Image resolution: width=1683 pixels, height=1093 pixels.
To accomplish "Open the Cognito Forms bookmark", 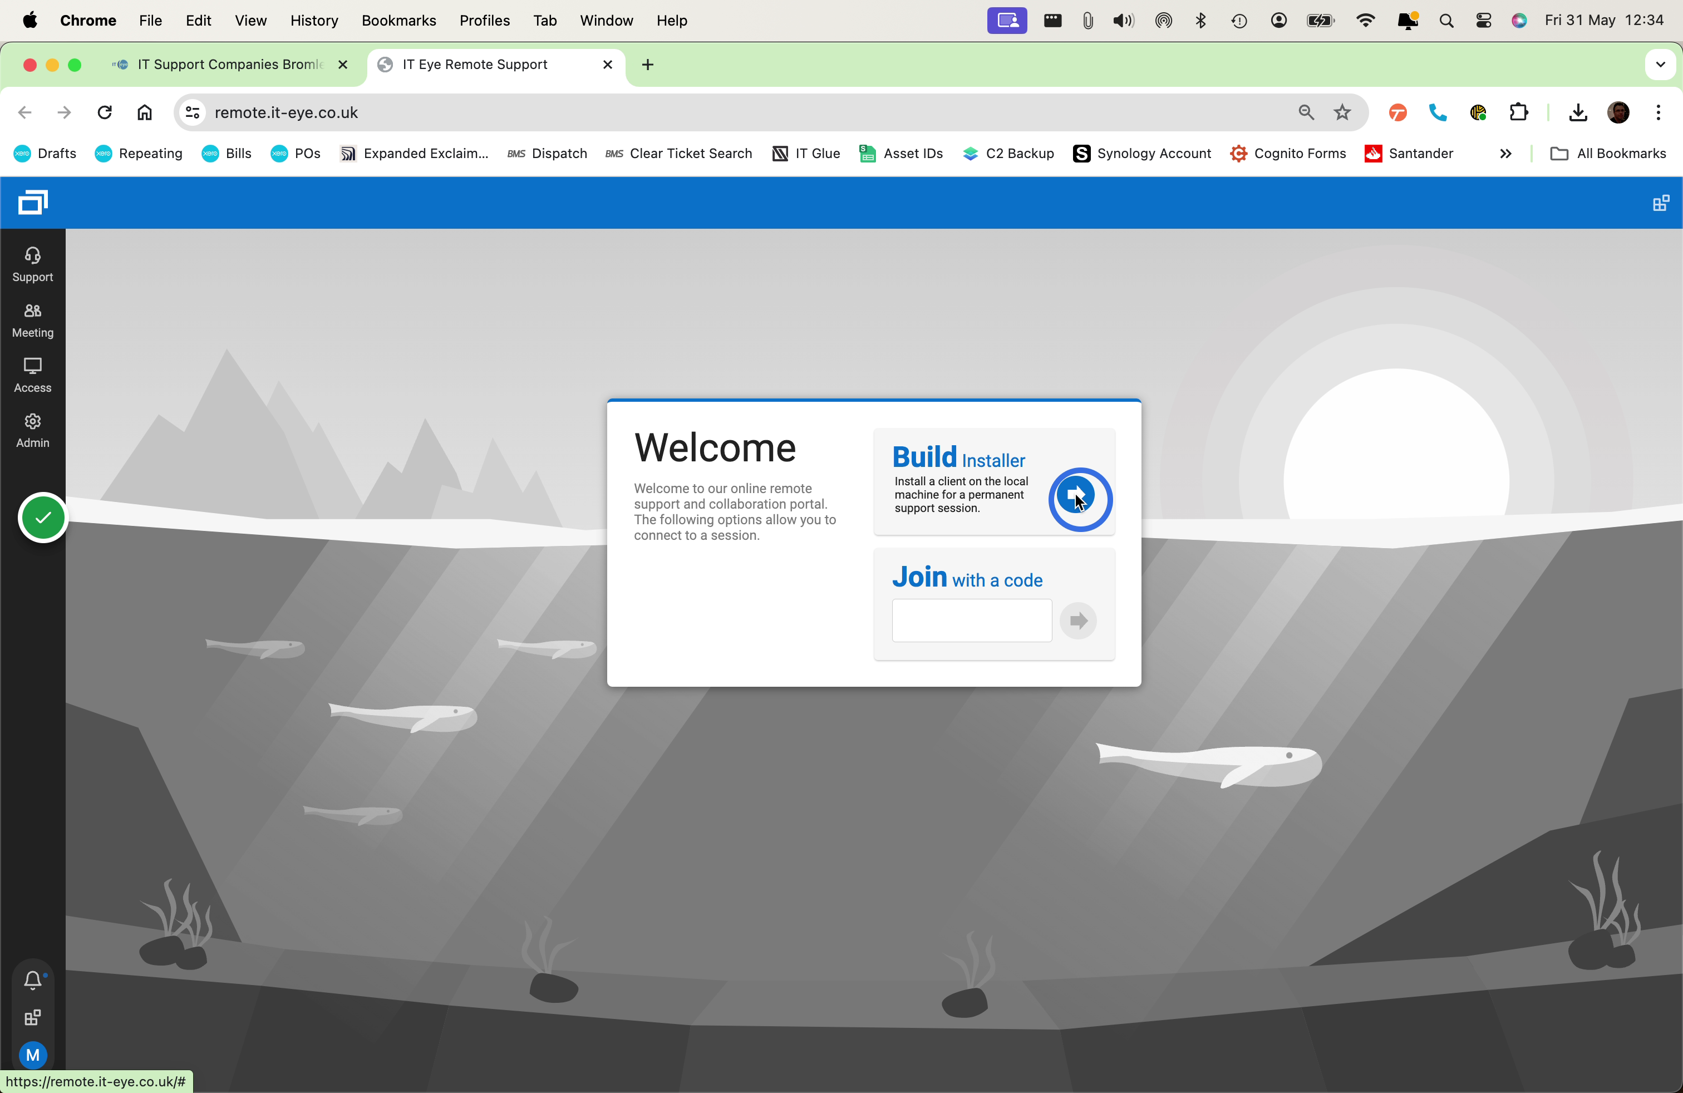I will [1288, 154].
